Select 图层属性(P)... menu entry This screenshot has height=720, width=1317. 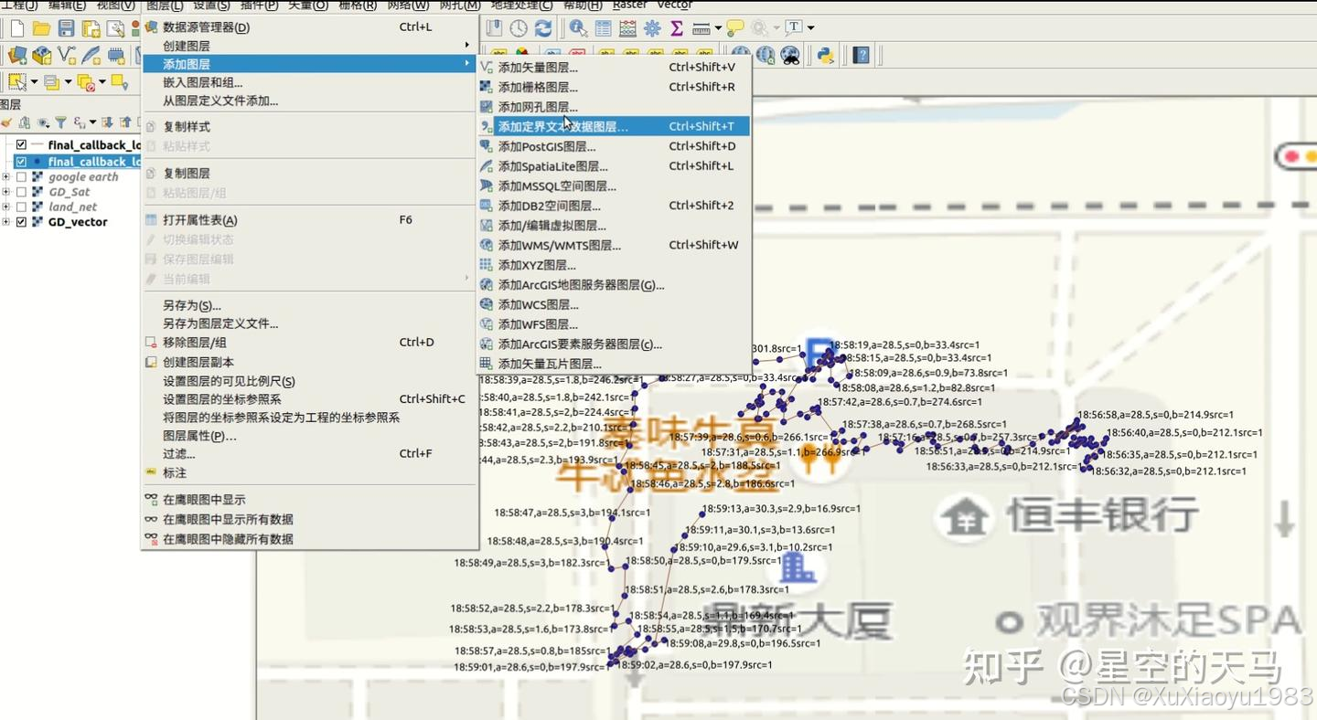309,436
